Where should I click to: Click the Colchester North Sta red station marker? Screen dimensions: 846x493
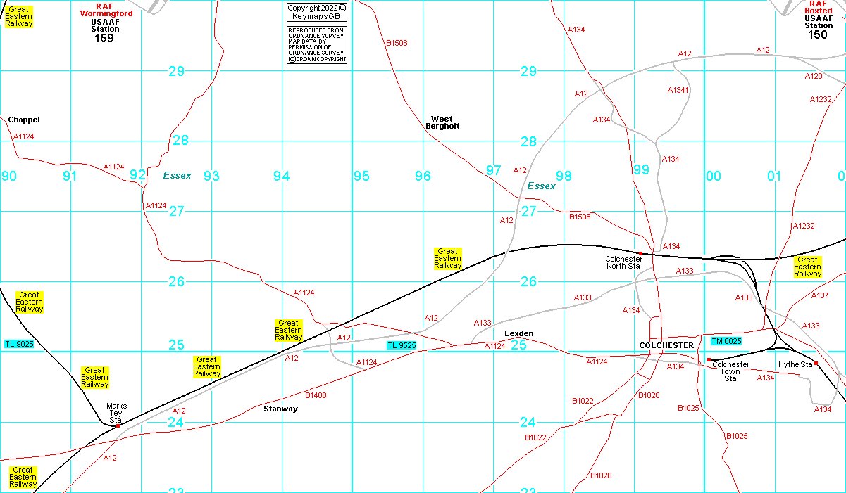[640, 253]
